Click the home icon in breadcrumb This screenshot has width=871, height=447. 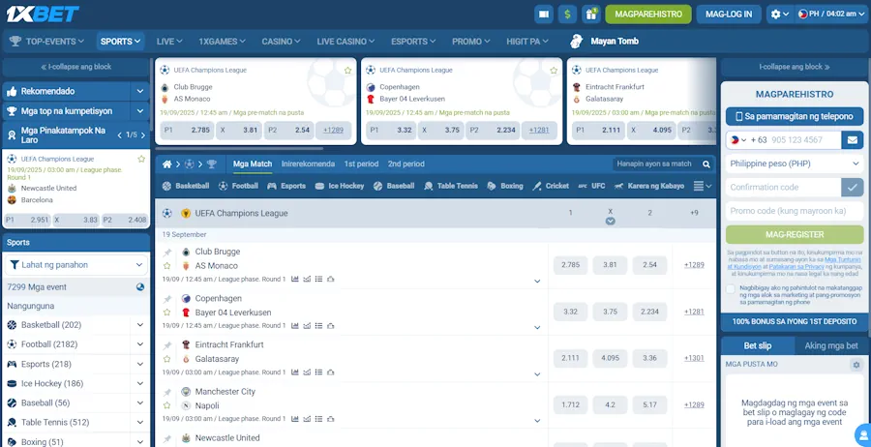click(x=166, y=164)
